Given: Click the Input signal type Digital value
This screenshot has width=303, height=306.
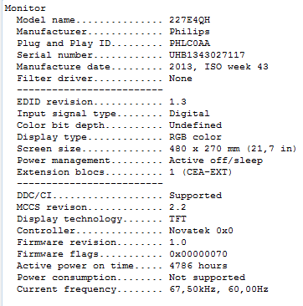Looking at the screenshot, I should point(189,114).
